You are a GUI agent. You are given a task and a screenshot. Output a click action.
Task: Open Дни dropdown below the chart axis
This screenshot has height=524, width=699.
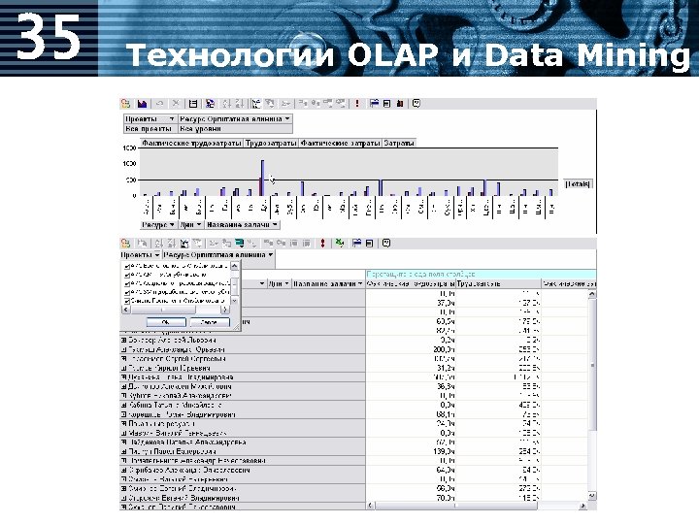[198, 225]
